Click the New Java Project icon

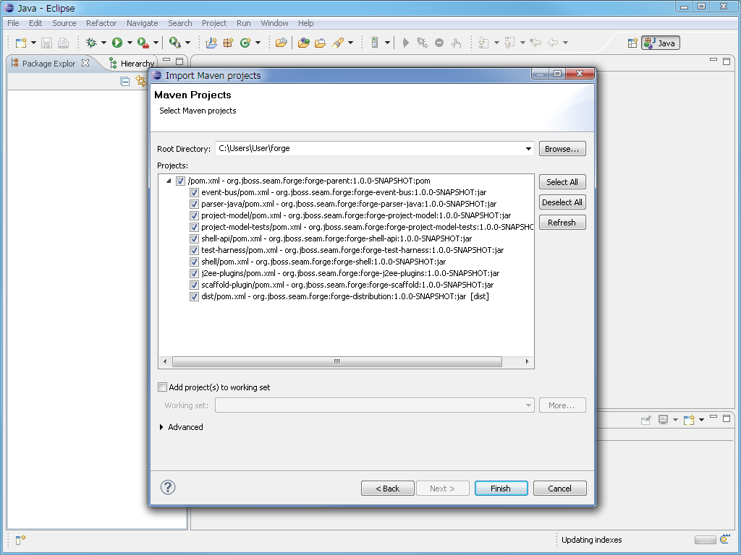(x=211, y=43)
